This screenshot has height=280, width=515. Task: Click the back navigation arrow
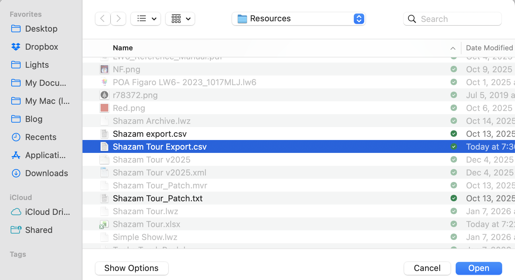[x=102, y=19]
